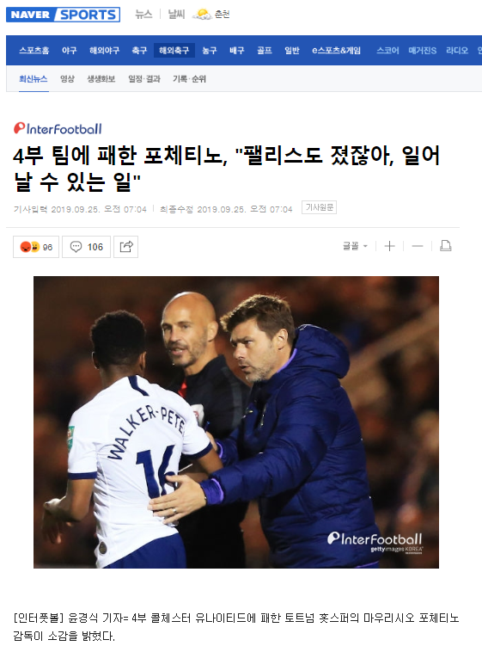482x646 pixels.
Task: Click the SPORTS logo link
Action: pos(88,15)
